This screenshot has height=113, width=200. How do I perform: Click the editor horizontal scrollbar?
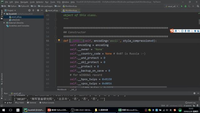tap(112, 87)
